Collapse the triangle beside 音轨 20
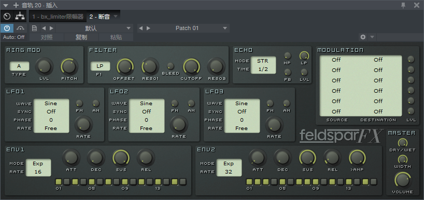Screen dimensions: 424x200 (x=6, y=5)
